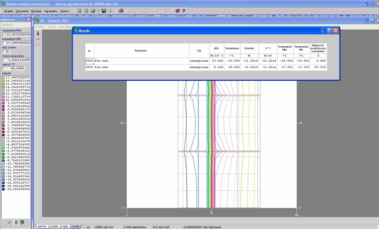Viewport: 379px width, 229px height.
Task: Click the 8.100 Alfa cell
Action: 217,67
